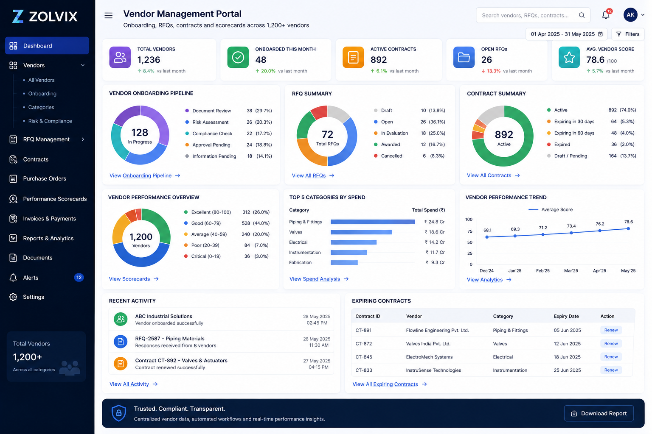The height and width of the screenshot is (434, 652).
Task: Open View Analytics link
Action: click(489, 280)
